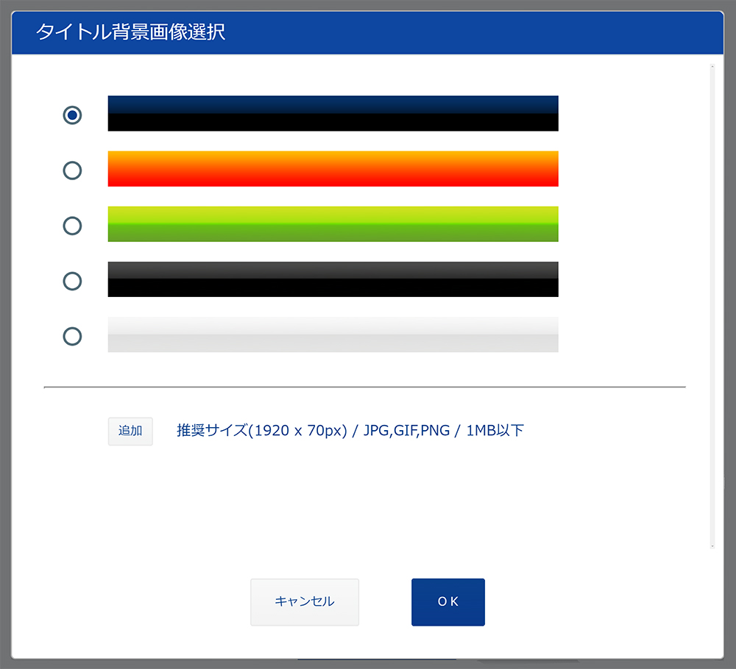Click the horizontal divider below the gradients
The width and height of the screenshot is (736, 669).
(x=364, y=386)
